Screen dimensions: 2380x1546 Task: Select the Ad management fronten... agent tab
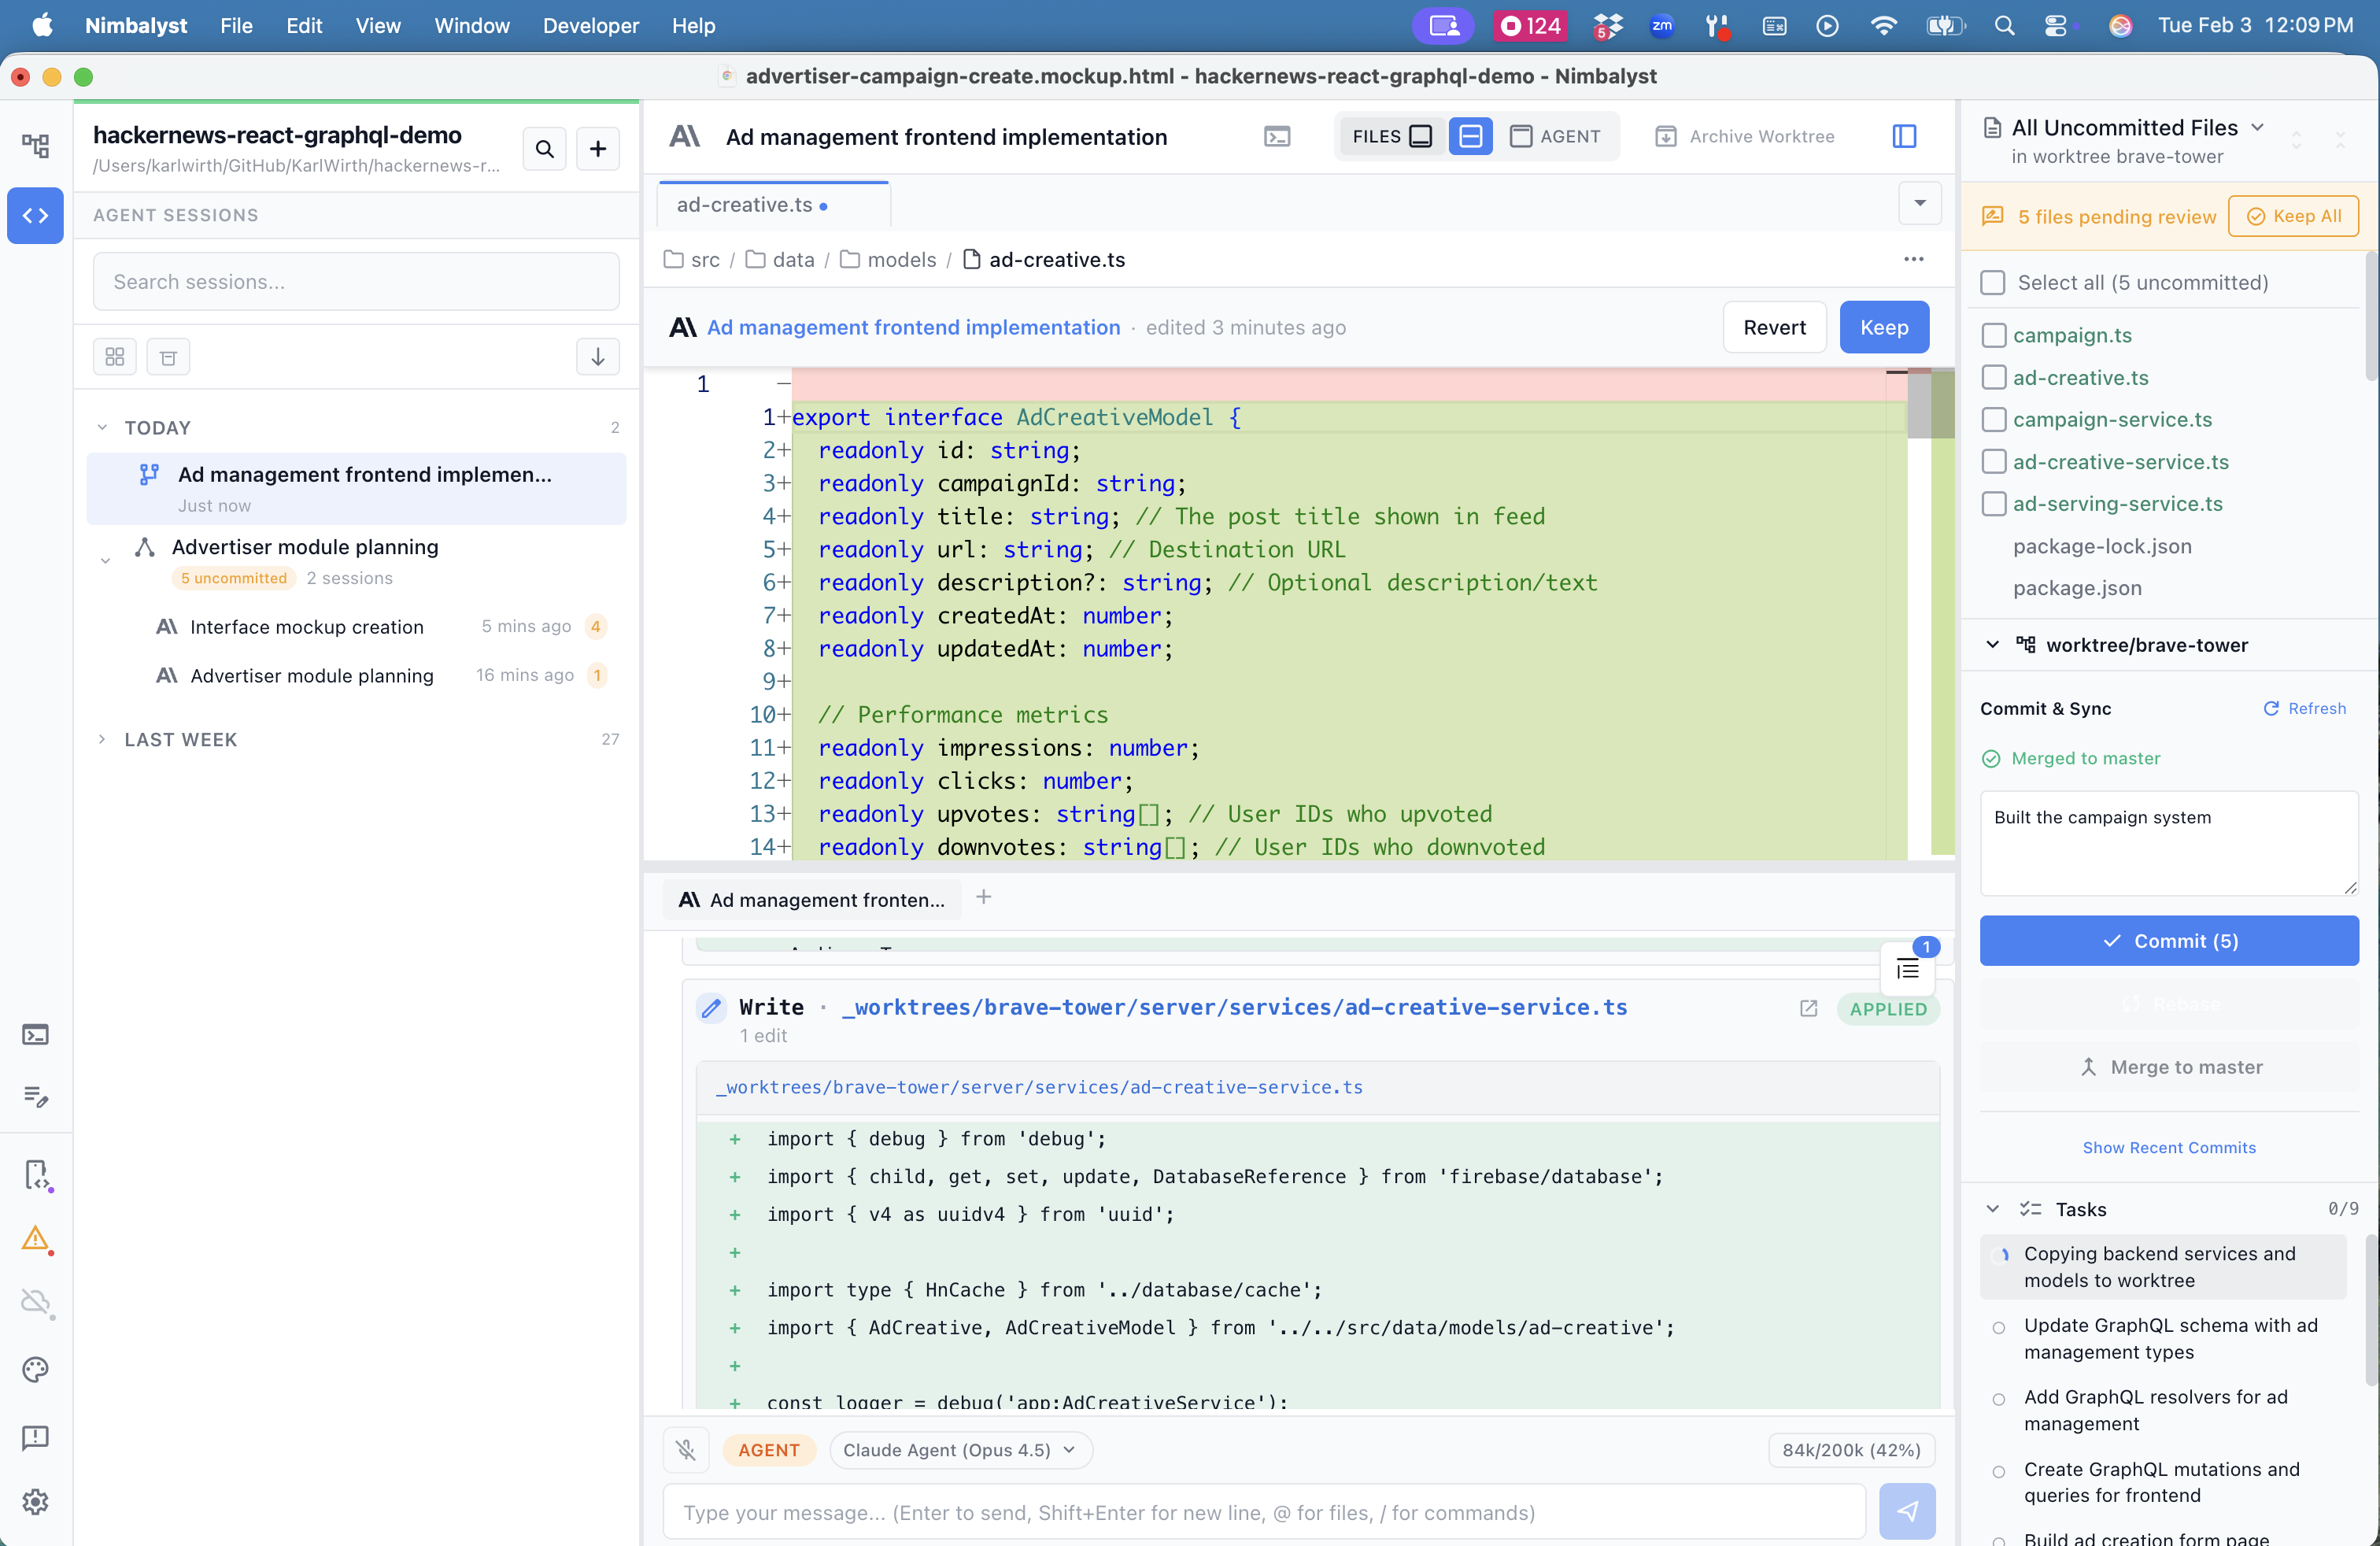811,899
